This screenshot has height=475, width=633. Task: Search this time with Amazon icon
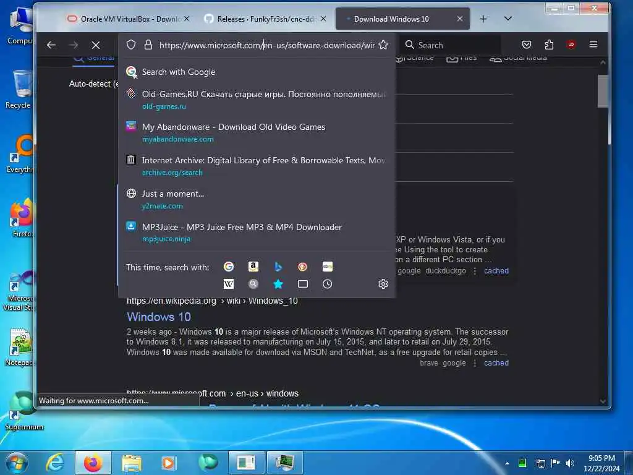(253, 267)
